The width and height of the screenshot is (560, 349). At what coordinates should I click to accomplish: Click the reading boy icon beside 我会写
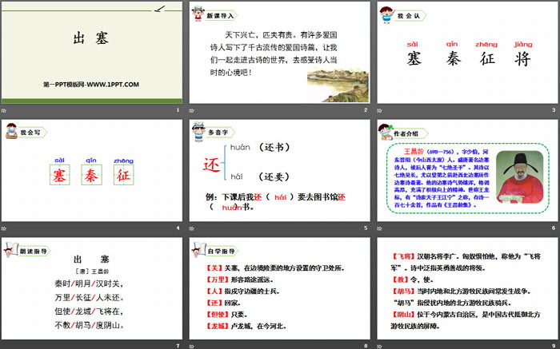11,131
